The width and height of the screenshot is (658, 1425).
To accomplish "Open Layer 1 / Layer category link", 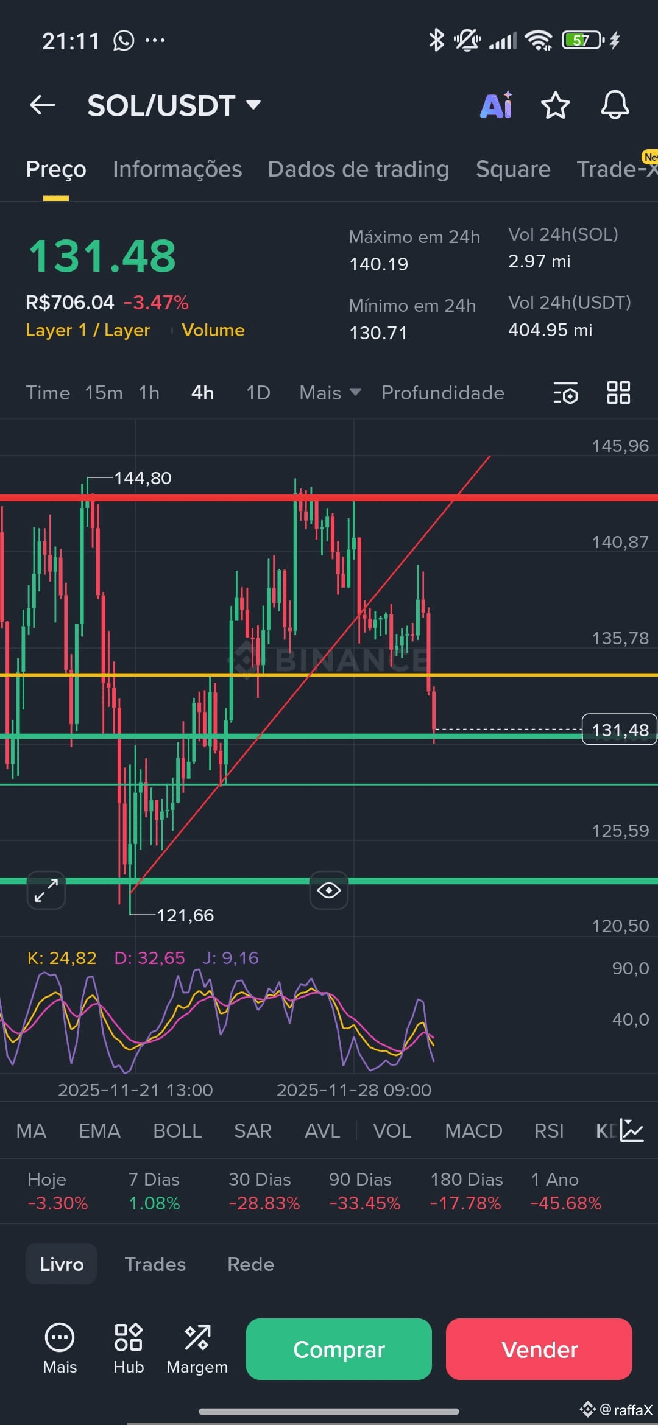I will click(x=88, y=330).
